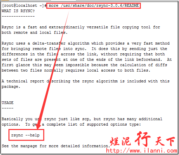Click the USAGE section heading
The width and height of the screenshot is (179, 155).
pos(7,103)
